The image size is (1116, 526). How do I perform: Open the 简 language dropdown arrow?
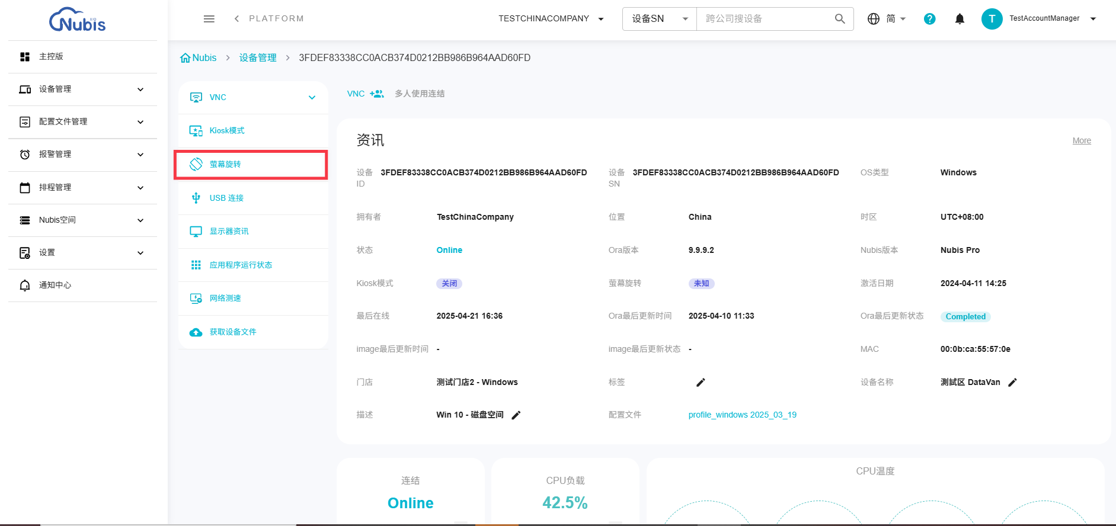point(903,19)
